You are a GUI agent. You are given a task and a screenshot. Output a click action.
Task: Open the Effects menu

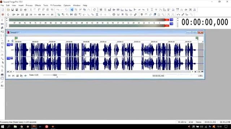click(38, 5)
